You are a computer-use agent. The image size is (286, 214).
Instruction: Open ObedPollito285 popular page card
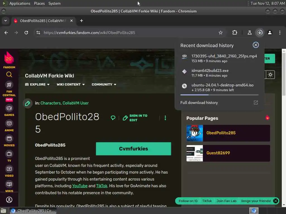tap(228, 133)
